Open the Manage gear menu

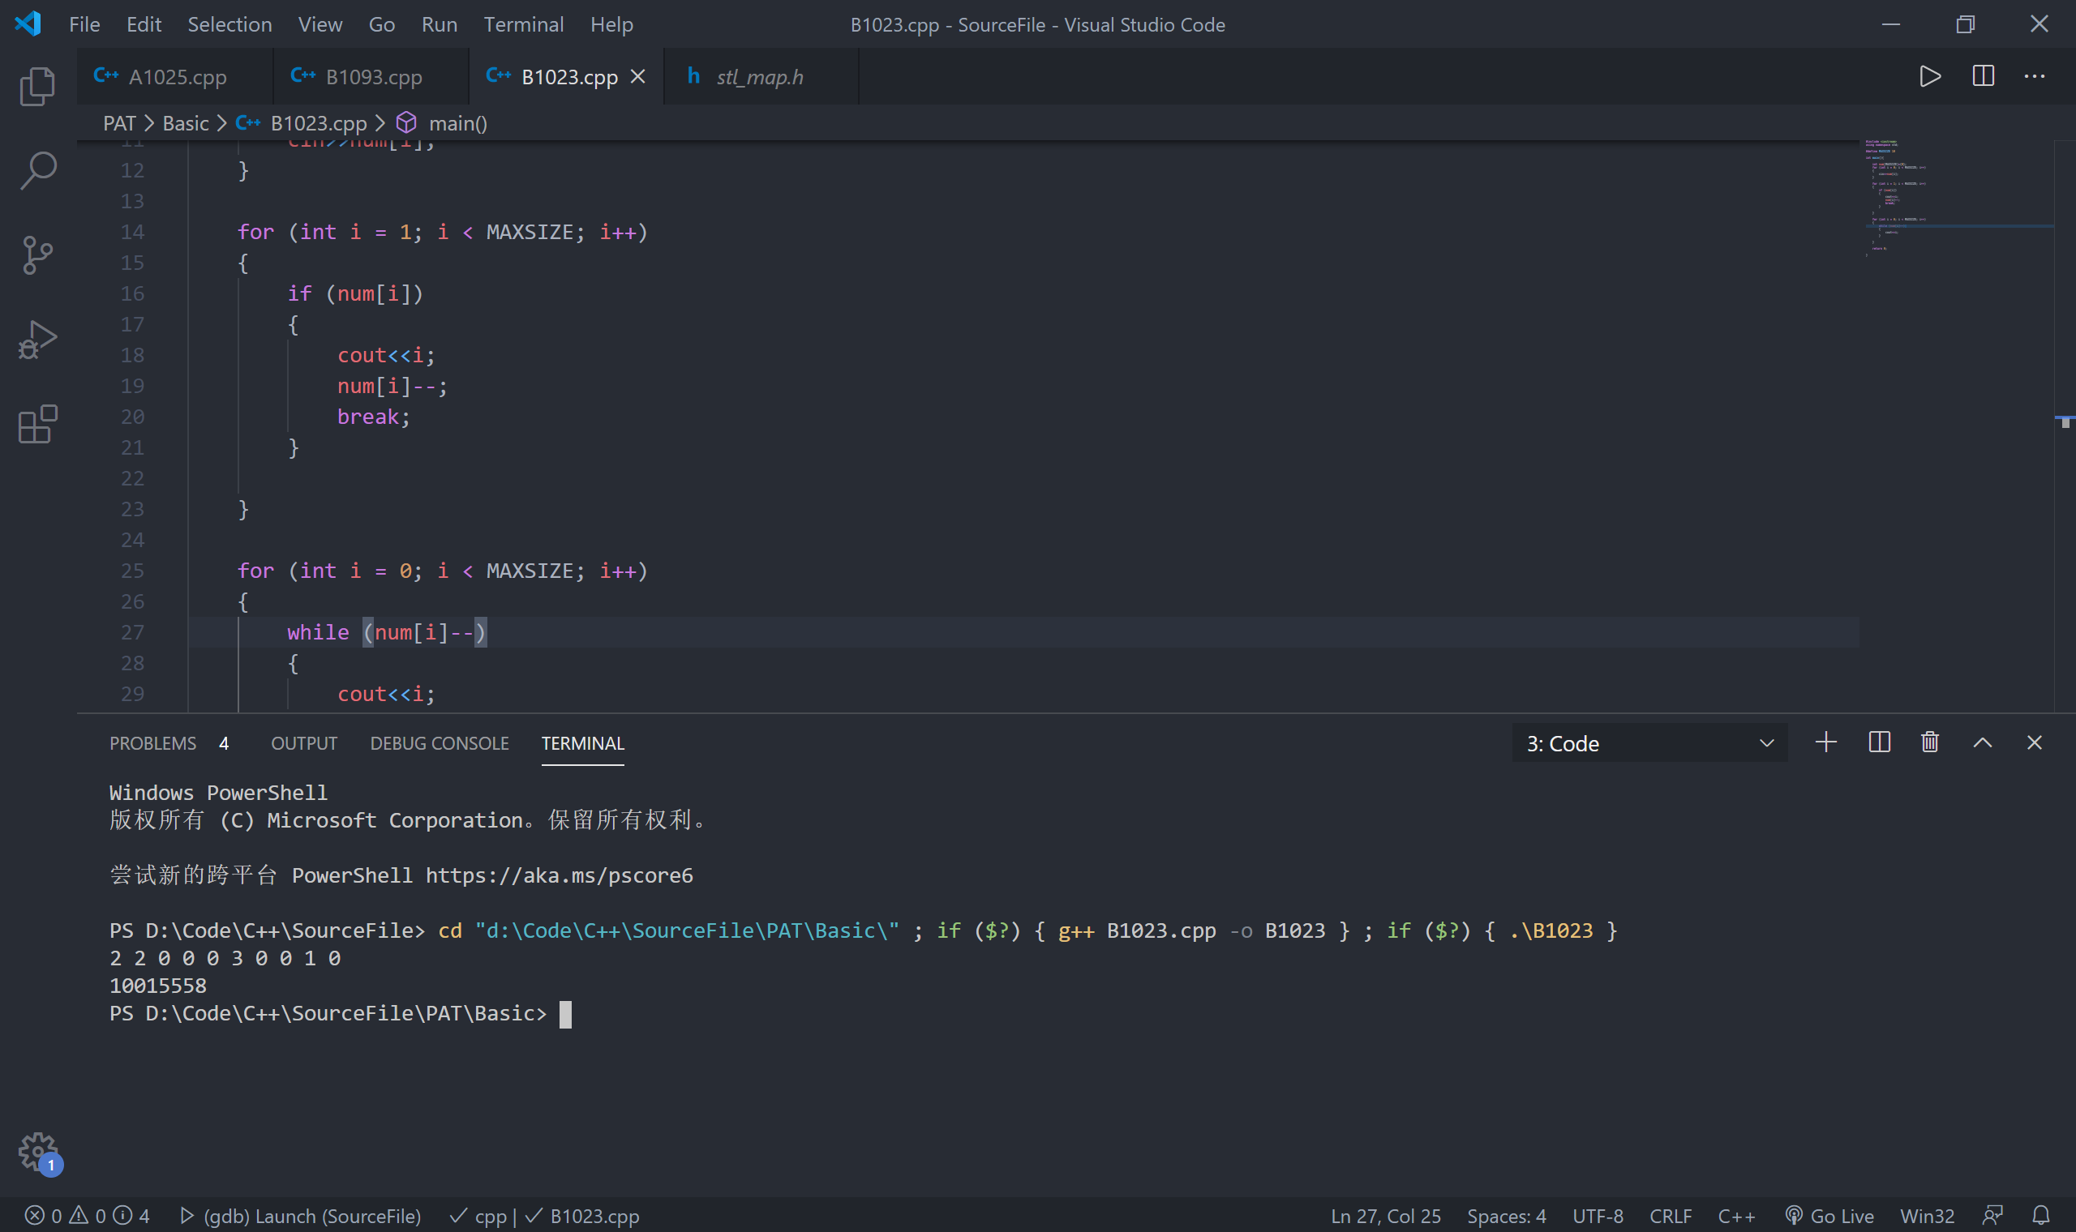37,1151
